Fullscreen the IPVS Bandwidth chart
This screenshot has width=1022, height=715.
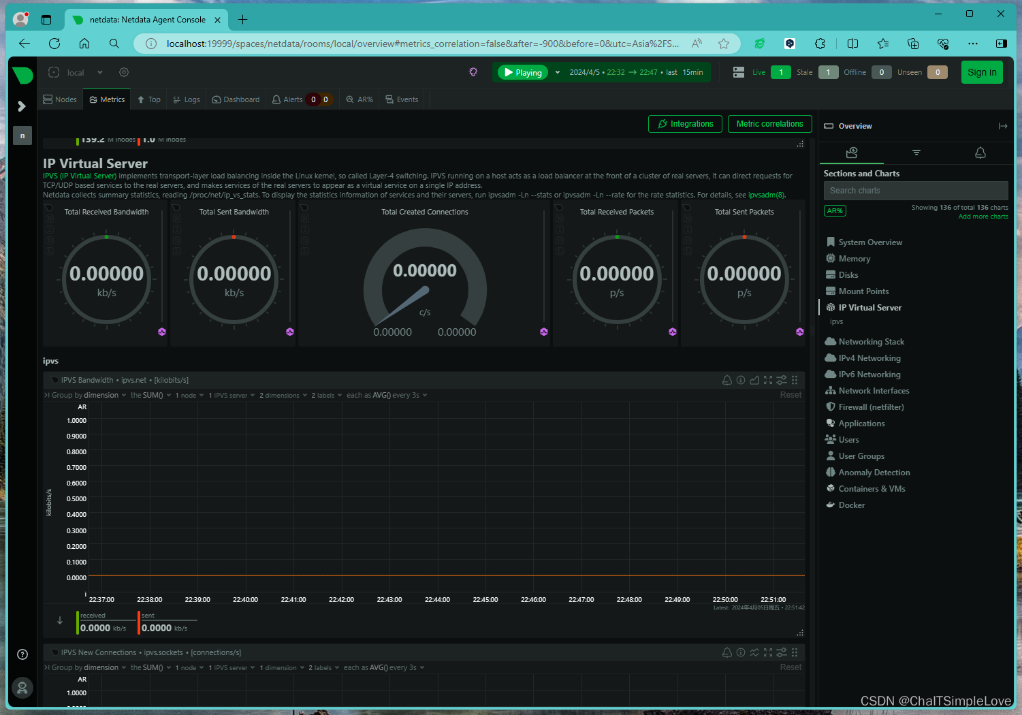[x=768, y=380]
